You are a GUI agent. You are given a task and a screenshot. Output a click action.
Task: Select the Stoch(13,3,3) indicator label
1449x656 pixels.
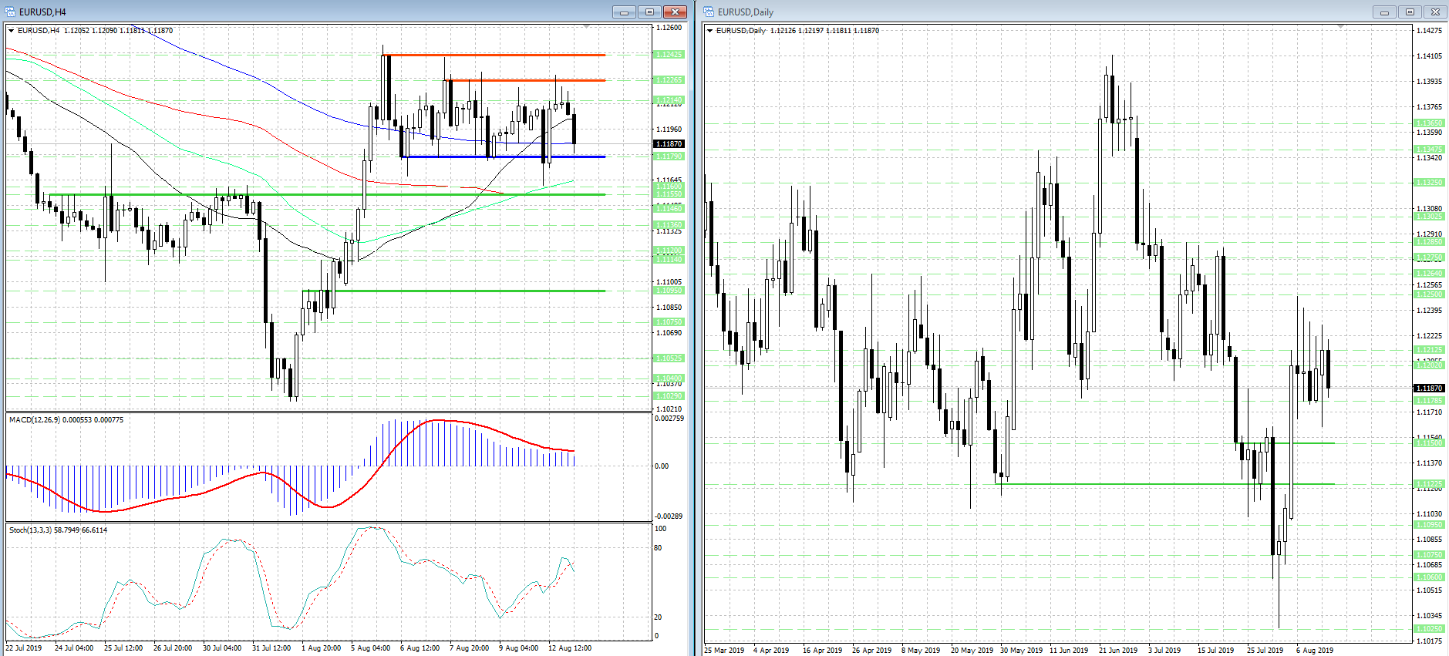(x=58, y=530)
